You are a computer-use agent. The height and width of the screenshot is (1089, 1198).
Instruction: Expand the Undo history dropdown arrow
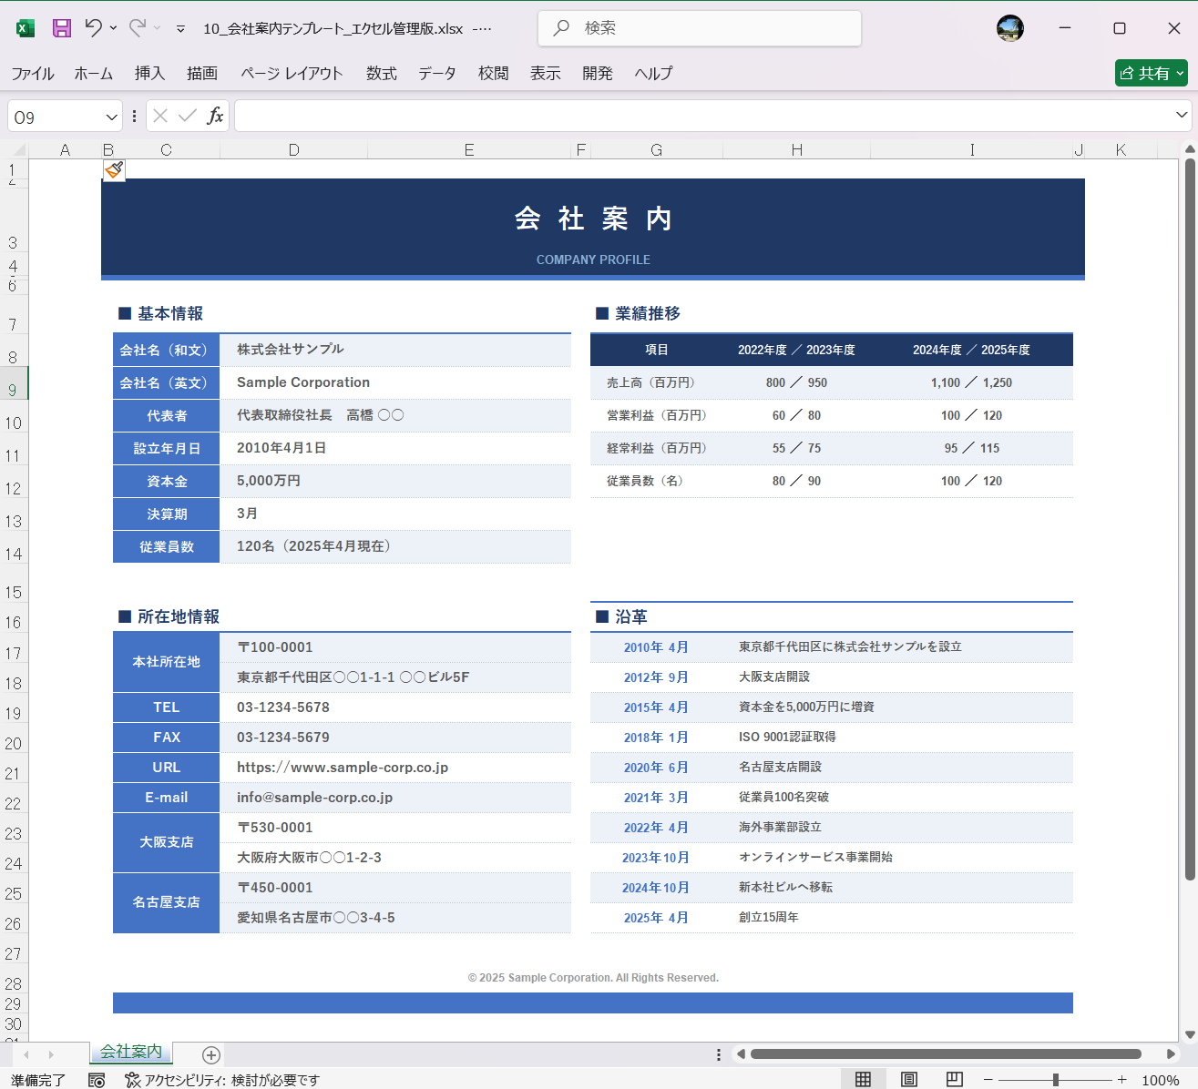point(113,28)
